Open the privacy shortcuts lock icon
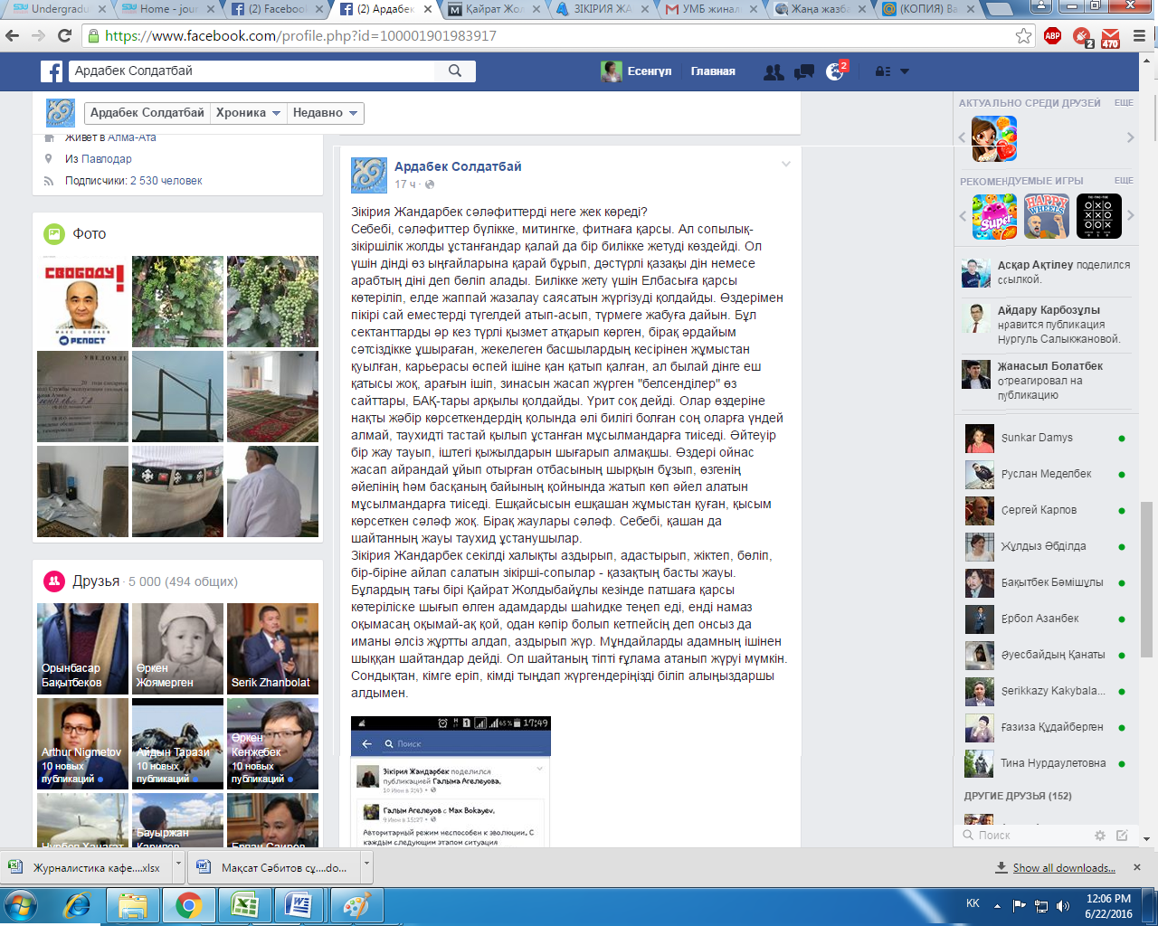This screenshot has height=926, width=1158. pyautogui.click(x=882, y=71)
